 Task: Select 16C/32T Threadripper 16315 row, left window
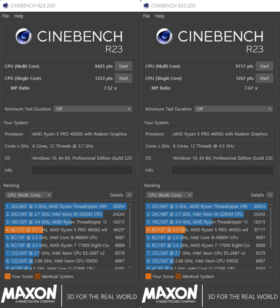(66, 222)
